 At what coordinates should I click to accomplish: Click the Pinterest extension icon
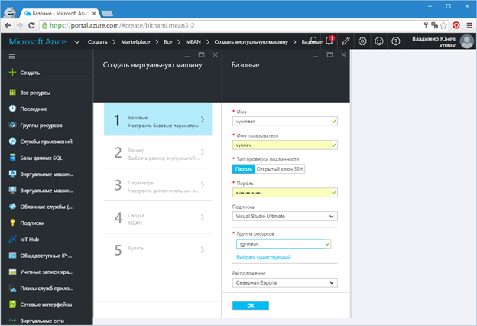click(456, 25)
